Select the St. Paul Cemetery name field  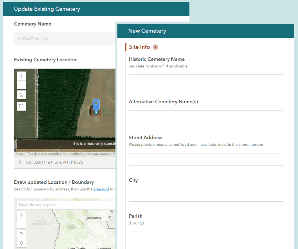[x=65, y=39]
